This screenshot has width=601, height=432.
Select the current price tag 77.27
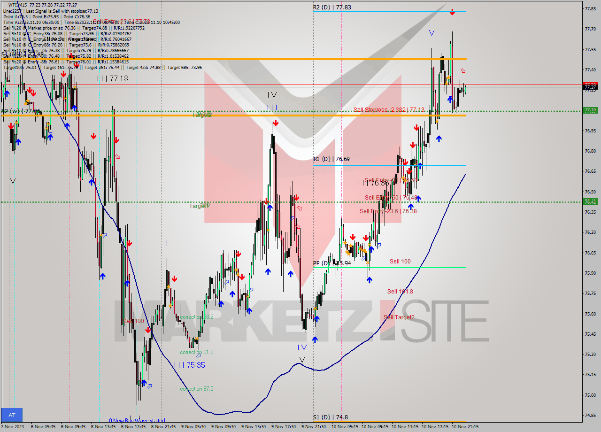tap(590, 87)
